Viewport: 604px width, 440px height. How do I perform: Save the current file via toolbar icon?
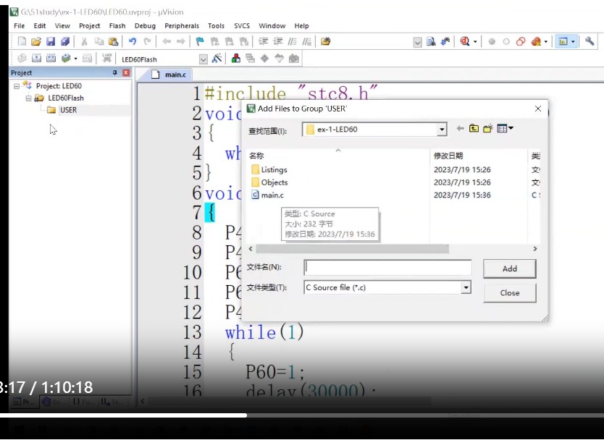(51, 41)
